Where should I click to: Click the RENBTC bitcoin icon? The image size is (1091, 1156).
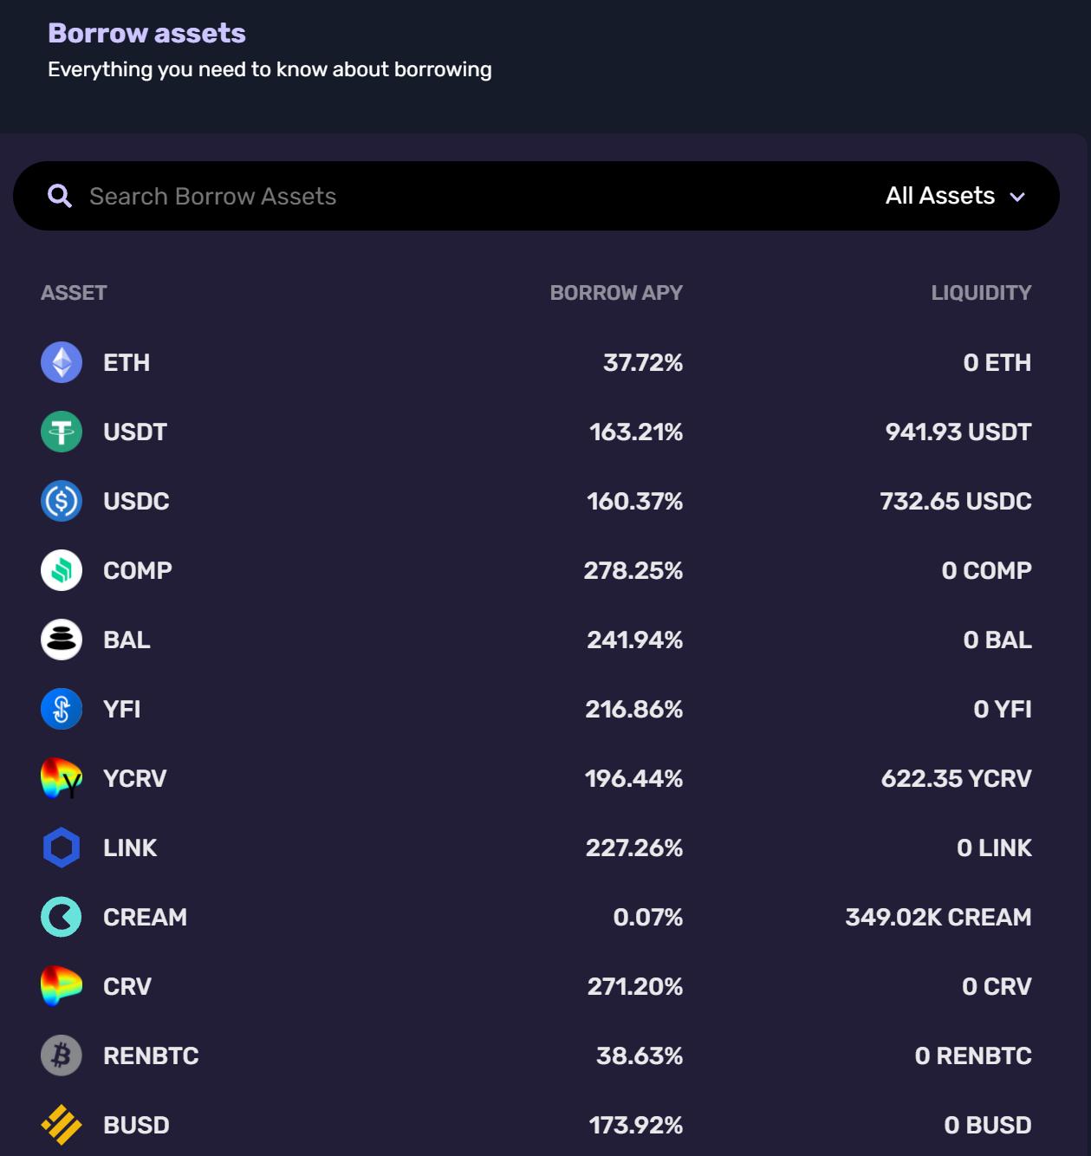pos(62,1055)
